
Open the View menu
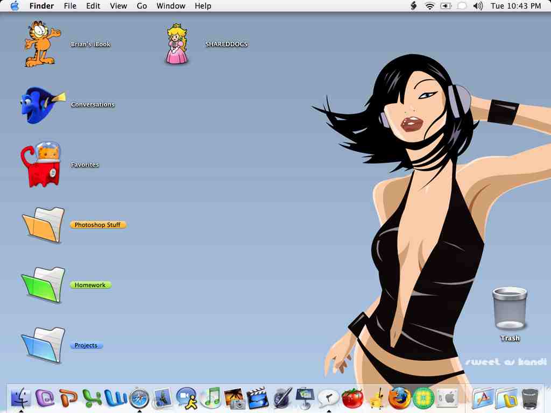(x=118, y=6)
